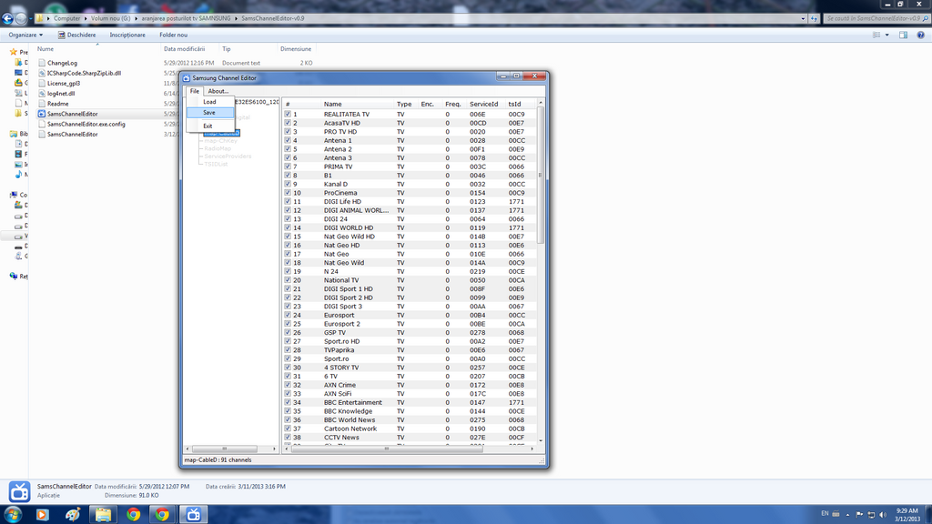
Task: Open Windows Start button
Action: (x=13, y=514)
